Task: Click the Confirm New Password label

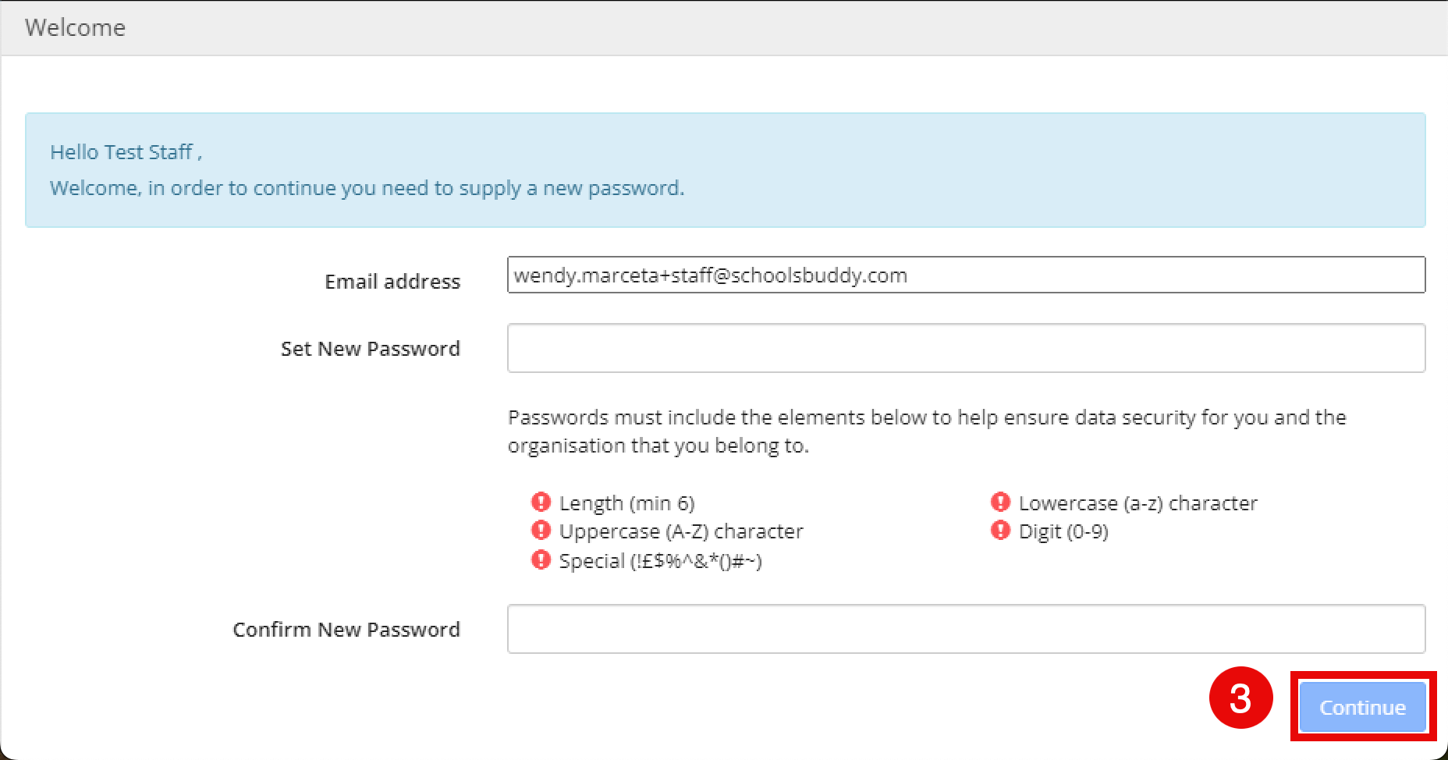Action: click(x=346, y=630)
